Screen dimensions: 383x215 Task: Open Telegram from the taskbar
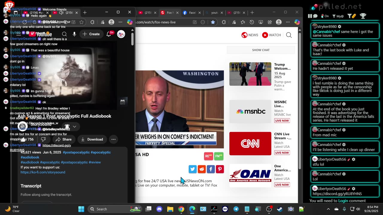(236, 209)
